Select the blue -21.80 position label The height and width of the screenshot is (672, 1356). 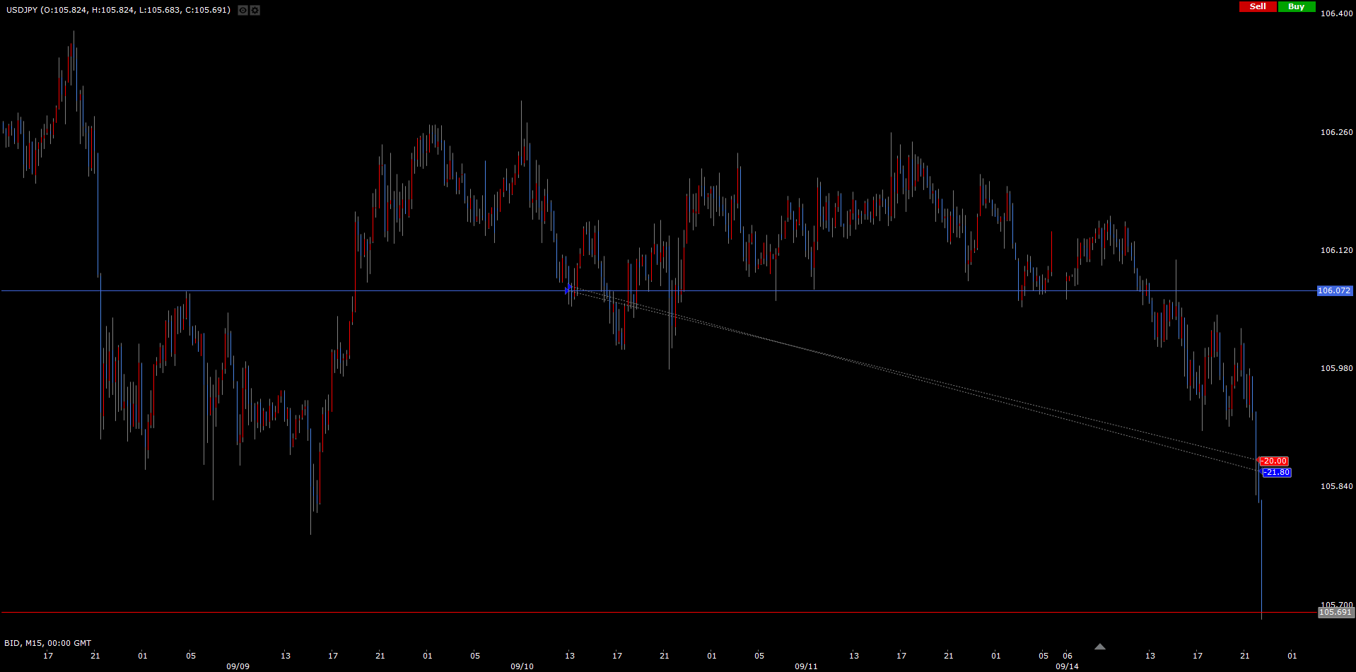point(1277,473)
